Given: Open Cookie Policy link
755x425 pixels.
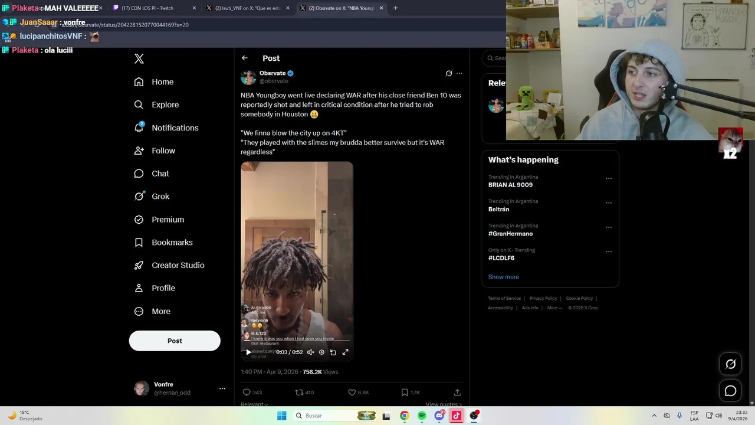Looking at the screenshot, I should 579,299.
